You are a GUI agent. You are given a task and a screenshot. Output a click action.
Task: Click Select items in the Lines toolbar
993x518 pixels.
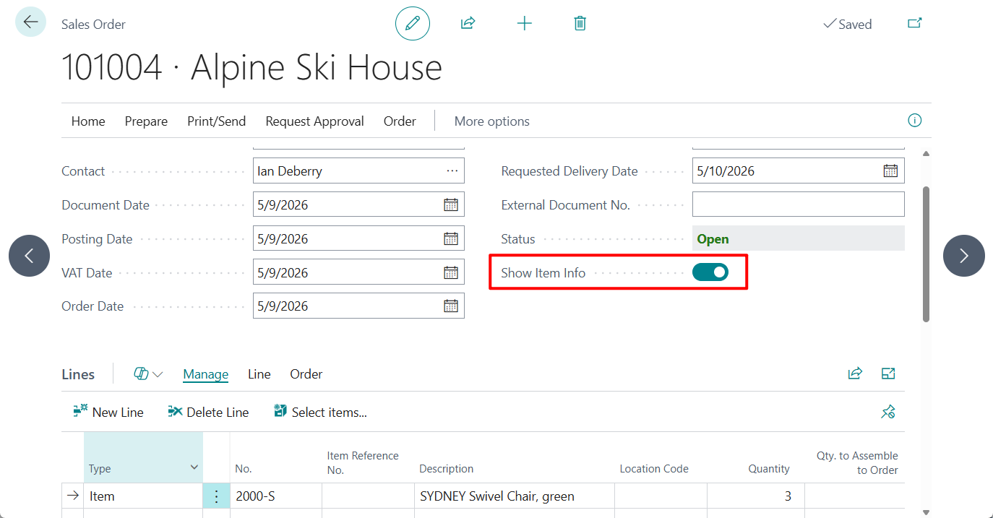[x=320, y=411]
